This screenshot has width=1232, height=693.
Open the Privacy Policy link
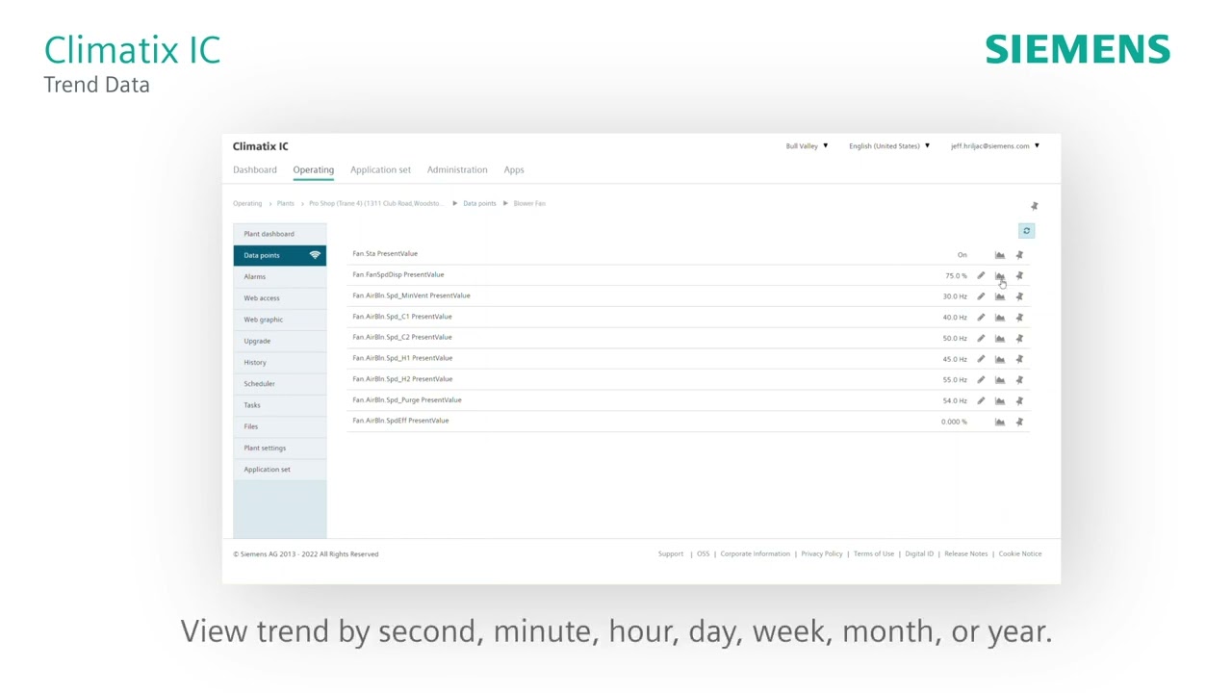click(822, 554)
